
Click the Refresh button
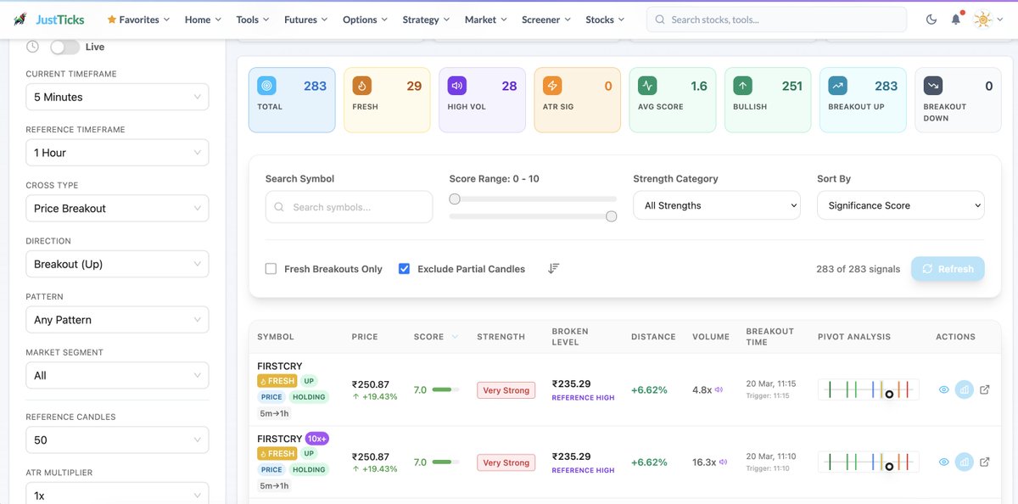pos(948,269)
